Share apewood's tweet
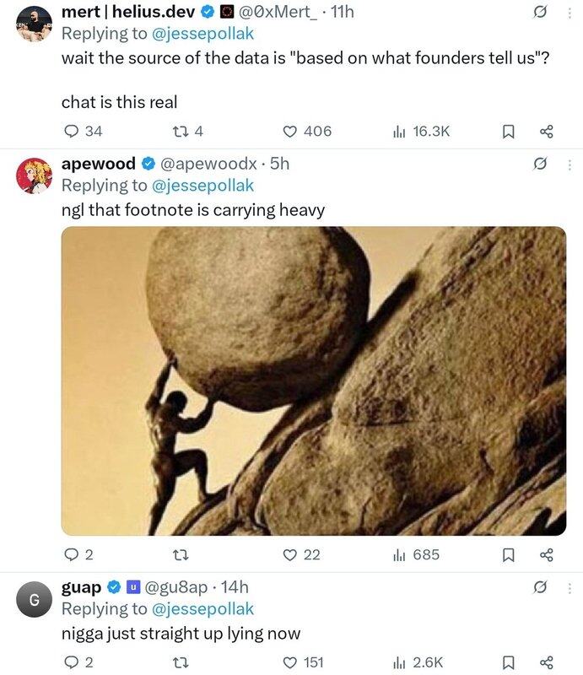Image resolution: width=583 pixels, height=675 pixels. point(546,554)
